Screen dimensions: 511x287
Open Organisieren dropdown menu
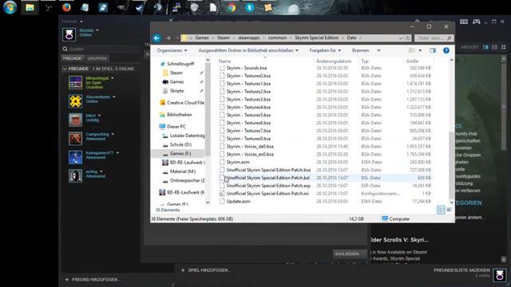tap(172, 50)
